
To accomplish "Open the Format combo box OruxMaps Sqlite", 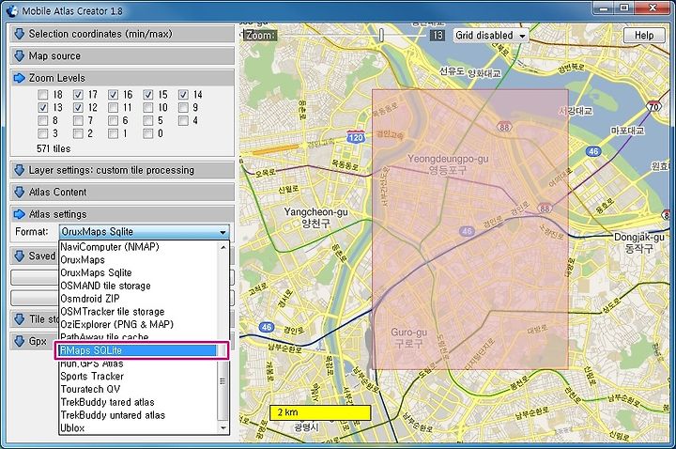I will point(144,232).
